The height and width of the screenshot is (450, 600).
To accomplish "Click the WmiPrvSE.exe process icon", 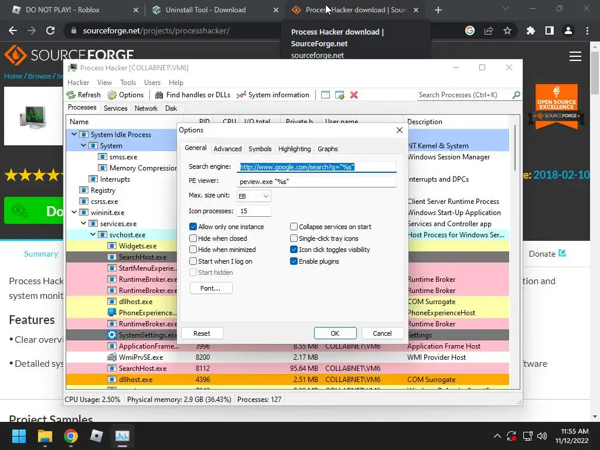I will (x=112, y=357).
